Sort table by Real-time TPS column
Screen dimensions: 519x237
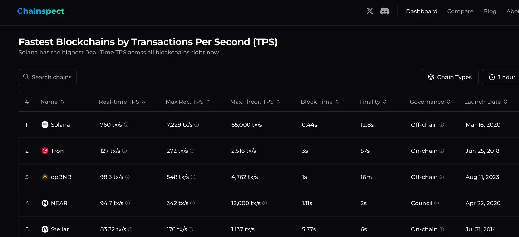tap(122, 102)
